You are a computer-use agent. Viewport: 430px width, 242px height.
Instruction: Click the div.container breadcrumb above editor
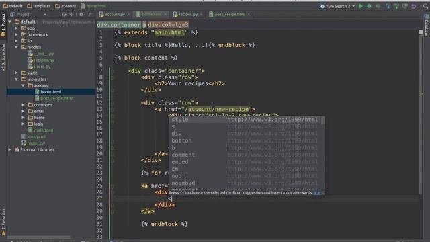(119, 25)
